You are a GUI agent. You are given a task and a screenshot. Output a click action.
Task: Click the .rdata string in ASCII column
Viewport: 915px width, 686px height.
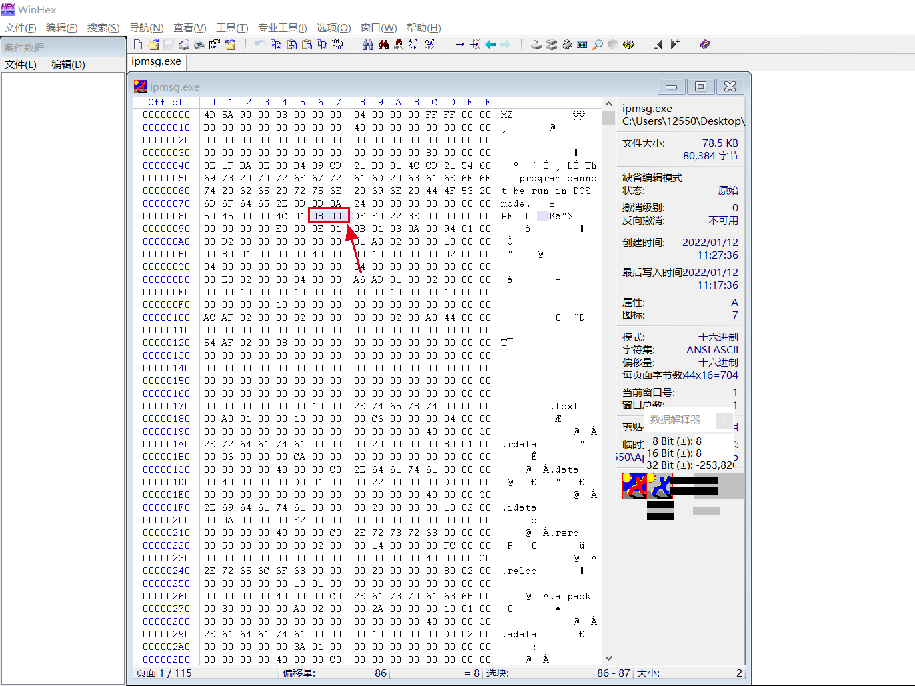(519, 445)
